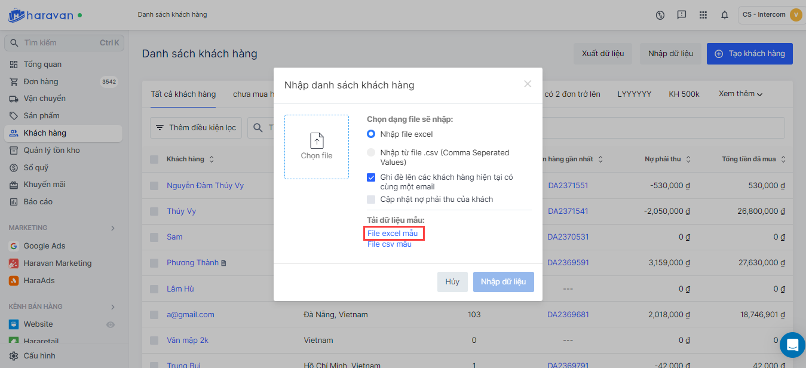The width and height of the screenshot is (806, 368).
Task: Close the import dialog with X
Action: [x=528, y=84]
